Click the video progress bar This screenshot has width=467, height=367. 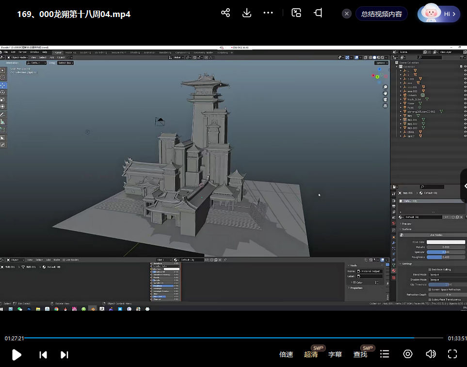pos(233,338)
